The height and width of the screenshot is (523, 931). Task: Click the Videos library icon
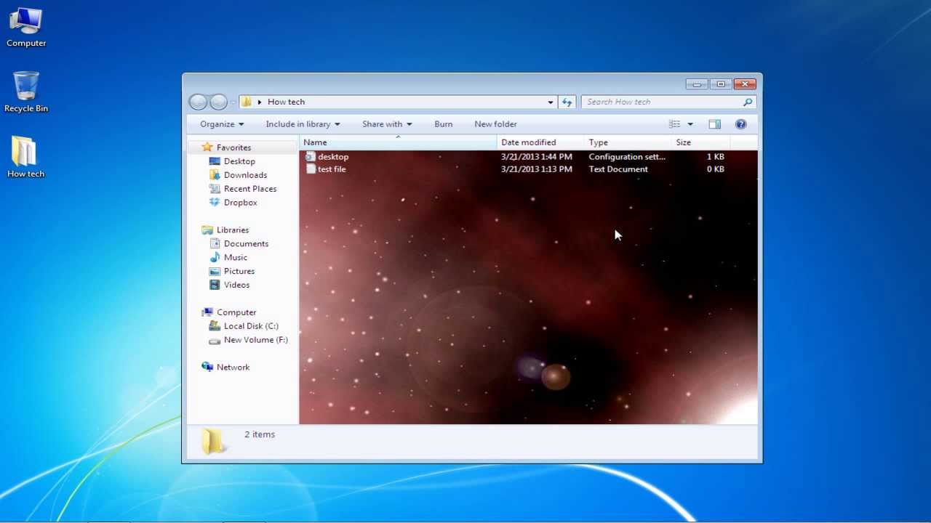point(215,285)
